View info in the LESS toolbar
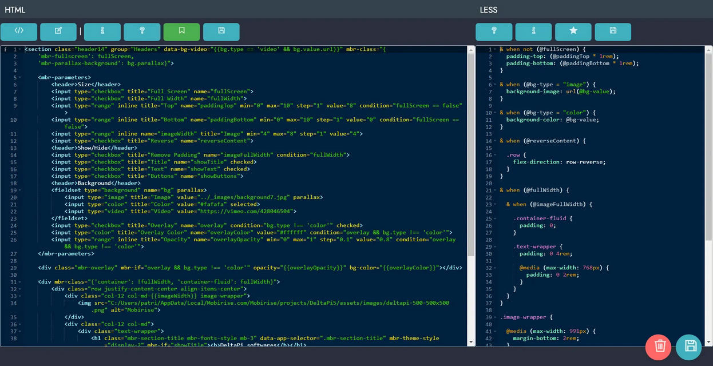The height and width of the screenshot is (366, 713). (x=533, y=31)
